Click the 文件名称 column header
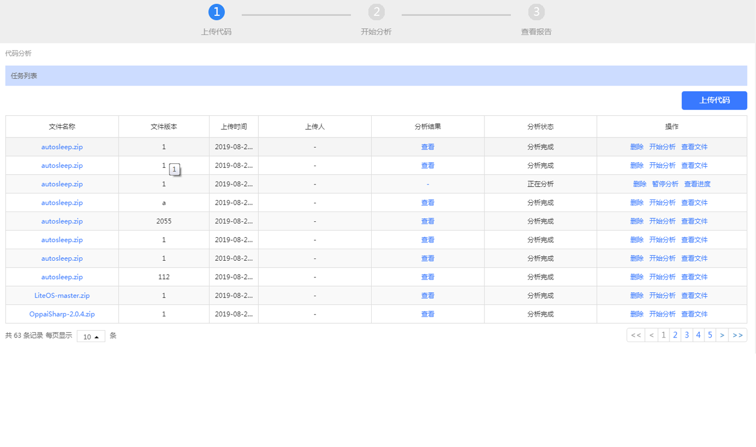The width and height of the screenshot is (756, 447). coord(62,127)
